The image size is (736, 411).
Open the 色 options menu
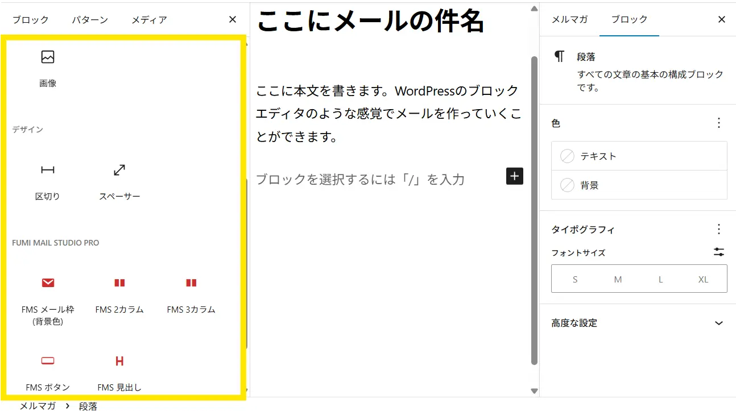click(719, 123)
